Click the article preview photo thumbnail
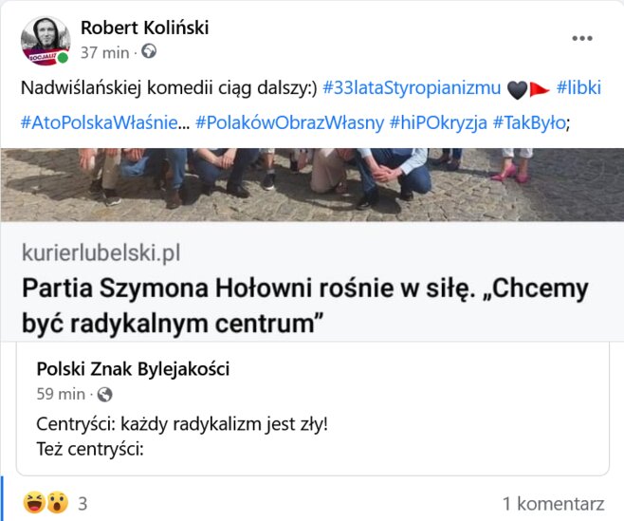Viewport: 624px width, 521px height. (x=312, y=184)
